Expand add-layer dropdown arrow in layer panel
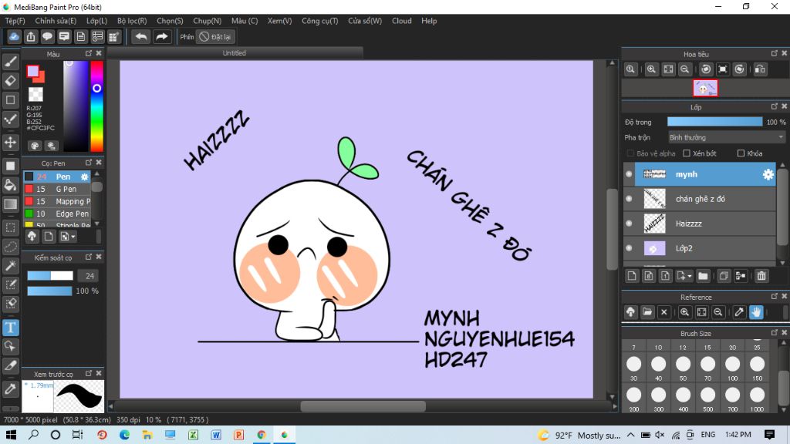The height and width of the screenshot is (444, 790). point(690,277)
